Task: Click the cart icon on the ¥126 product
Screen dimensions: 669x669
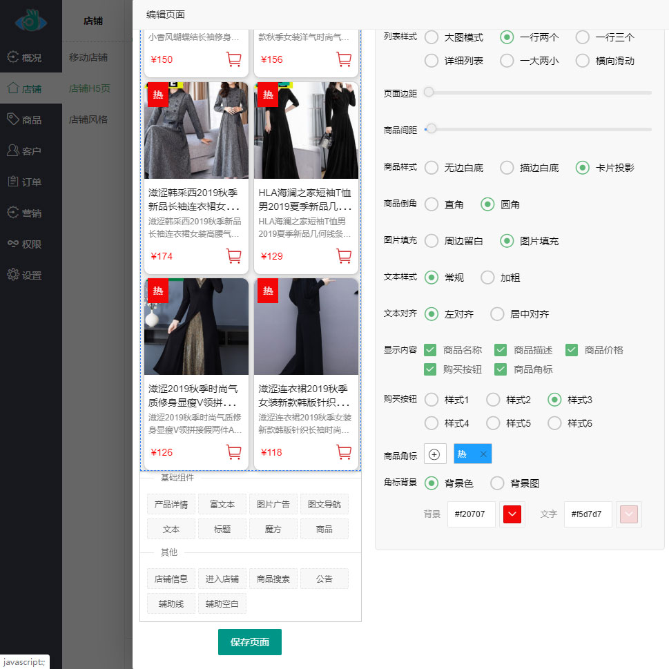Action: click(233, 452)
